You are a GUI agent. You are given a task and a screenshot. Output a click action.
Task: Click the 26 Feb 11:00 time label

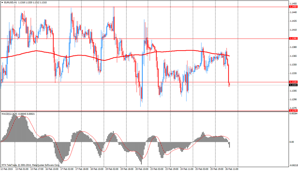click(x=232, y=169)
